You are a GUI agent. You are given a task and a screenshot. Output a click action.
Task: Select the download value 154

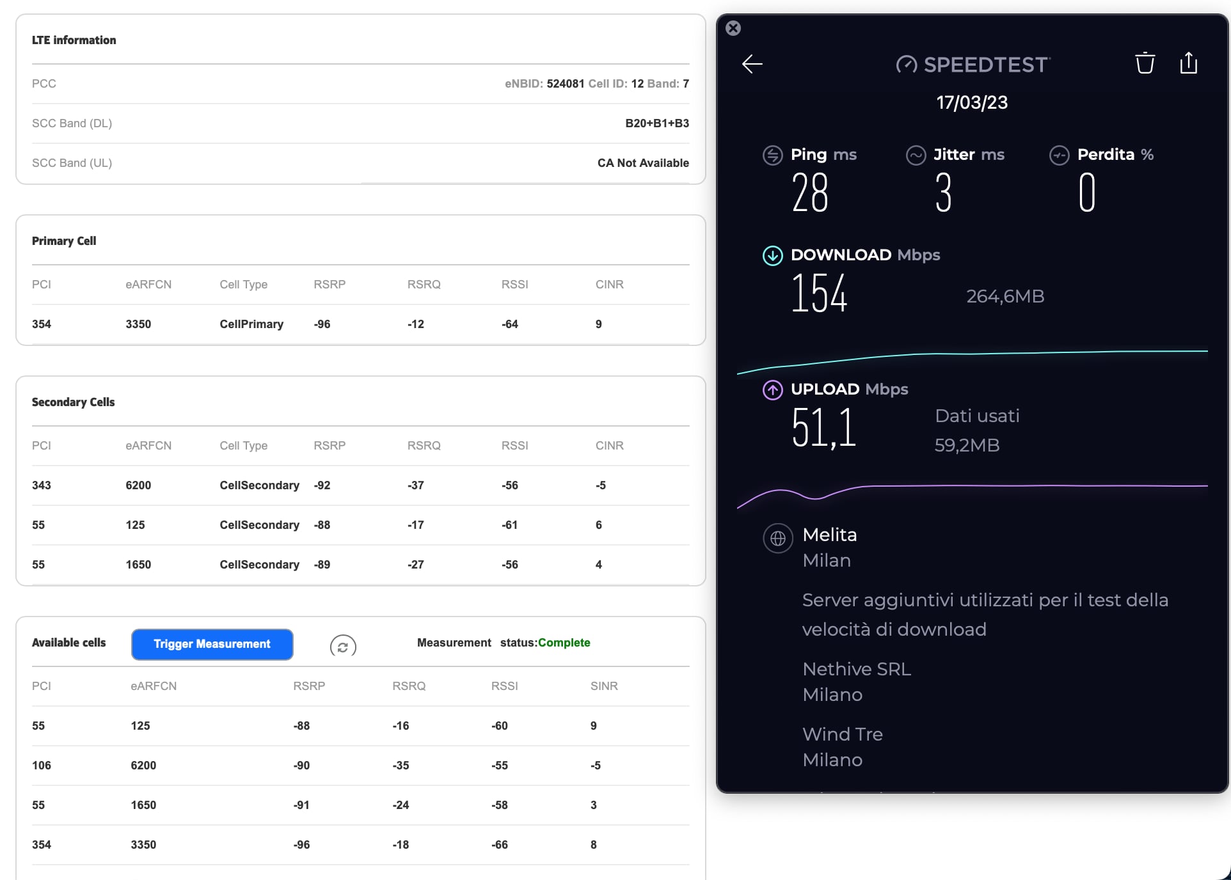819,294
